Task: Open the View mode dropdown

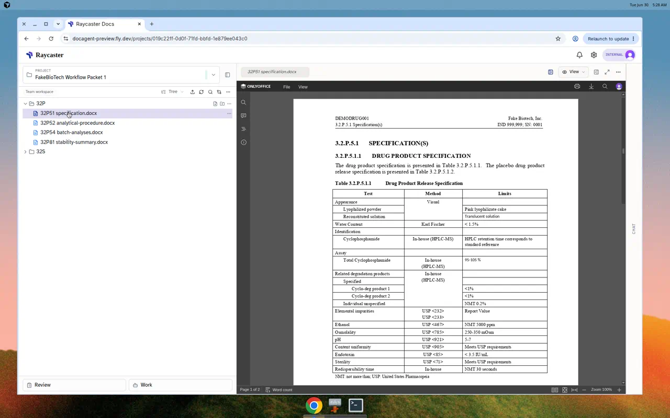Action: click(574, 72)
